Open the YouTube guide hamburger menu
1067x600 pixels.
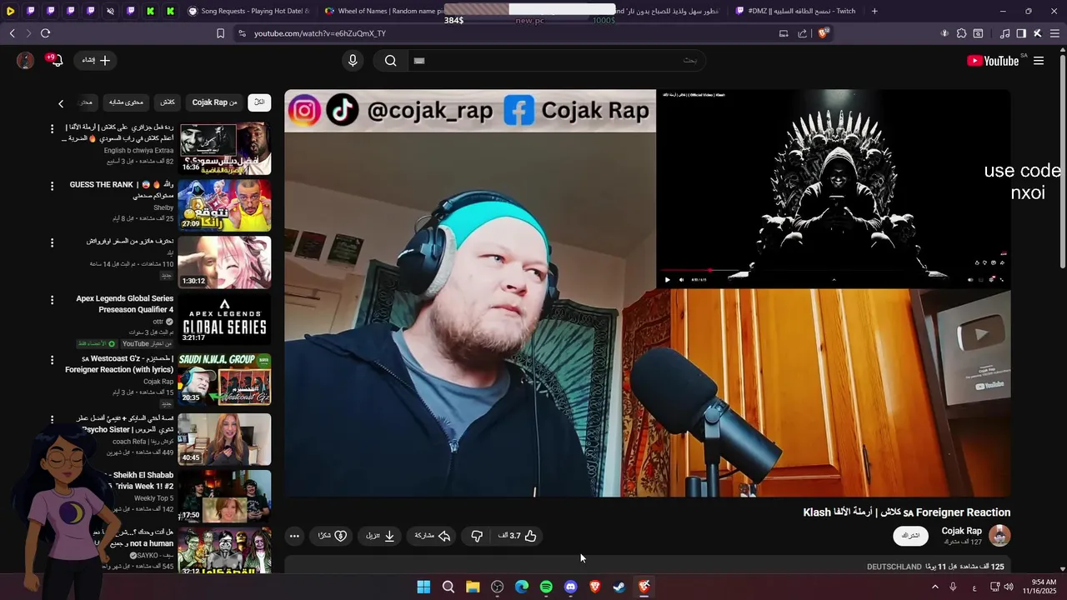point(1039,61)
